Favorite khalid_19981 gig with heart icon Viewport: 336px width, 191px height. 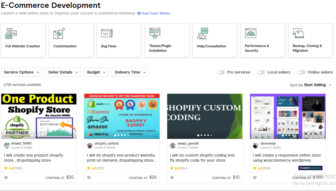pyautogui.click(x=6, y=177)
